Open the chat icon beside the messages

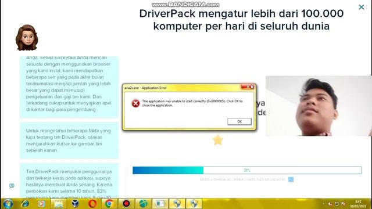(x=12, y=186)
